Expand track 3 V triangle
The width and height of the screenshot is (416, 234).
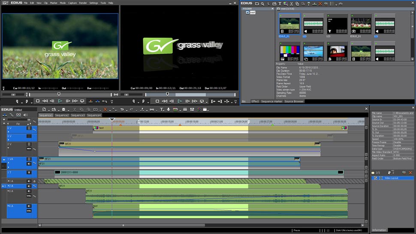(x=9, y=140)
